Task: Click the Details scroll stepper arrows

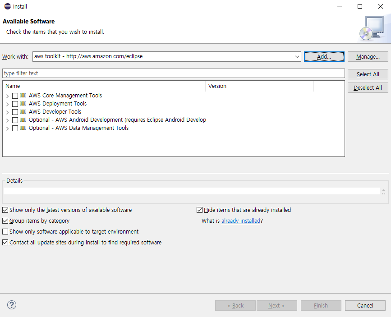Action: (383, 192)
